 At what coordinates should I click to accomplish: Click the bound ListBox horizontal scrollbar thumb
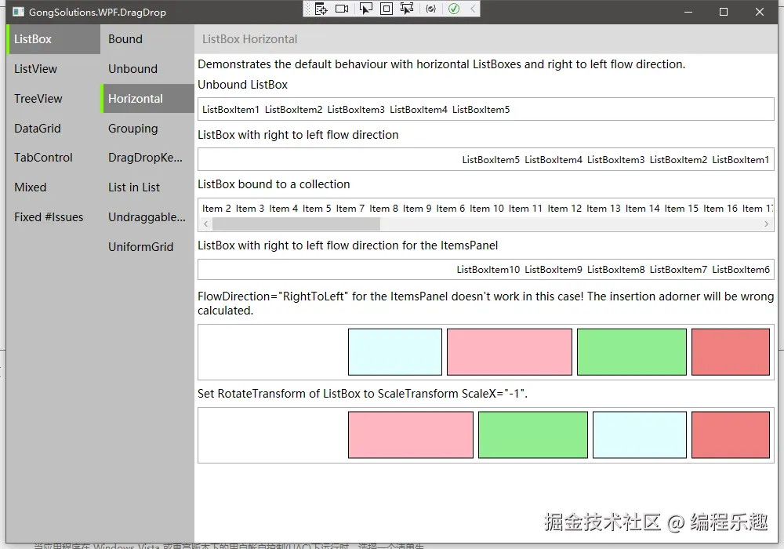(296, 224)
